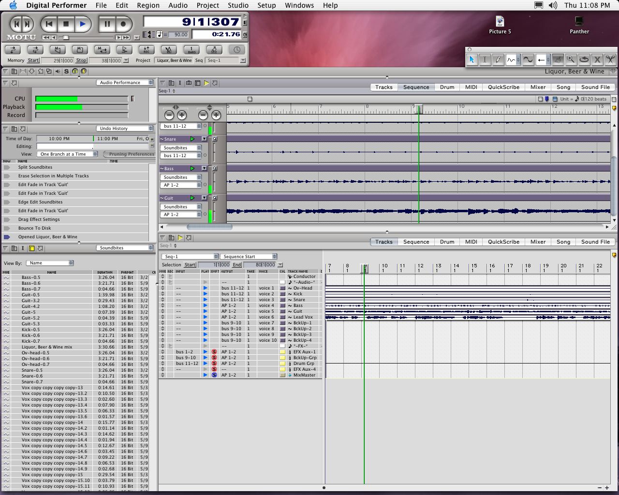Select the Pencil drawing tool

(x=498, y=59)
